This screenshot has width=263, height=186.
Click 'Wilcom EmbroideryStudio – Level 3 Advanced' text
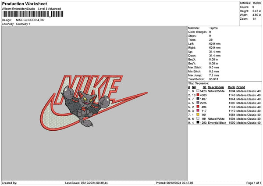click(32, 9)
